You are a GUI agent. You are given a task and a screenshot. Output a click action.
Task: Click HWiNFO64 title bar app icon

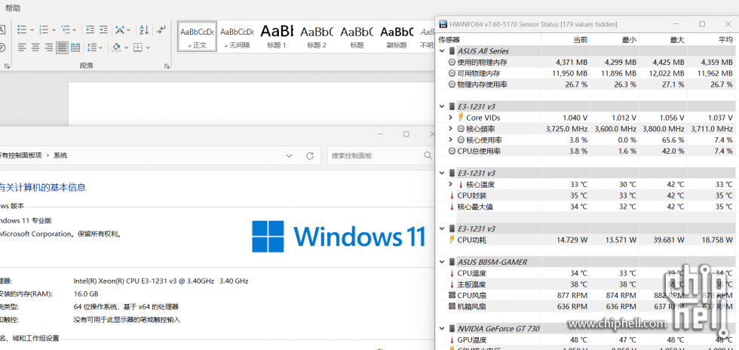443,24
